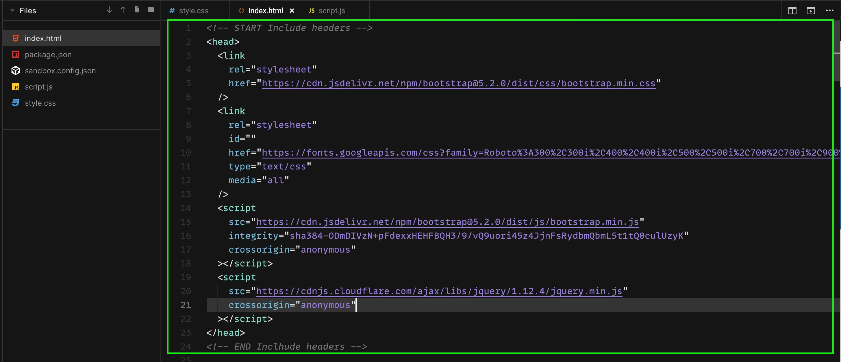Click the self-closing /> on line 6

[x=223, y=97]
